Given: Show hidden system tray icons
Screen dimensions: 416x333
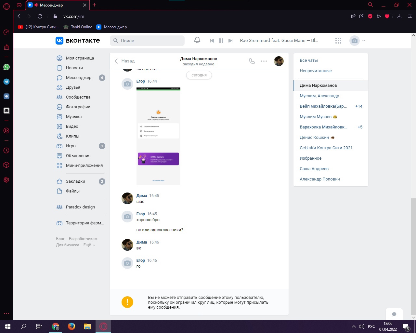Looking at the screenshot, I should (x=354, y=326).
